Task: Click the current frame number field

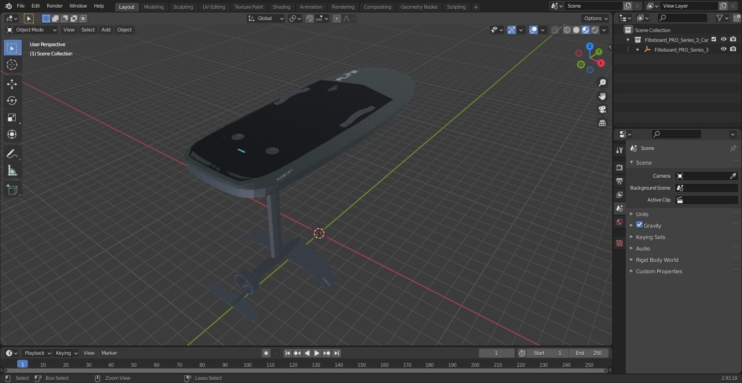Action: click(496, 353)
